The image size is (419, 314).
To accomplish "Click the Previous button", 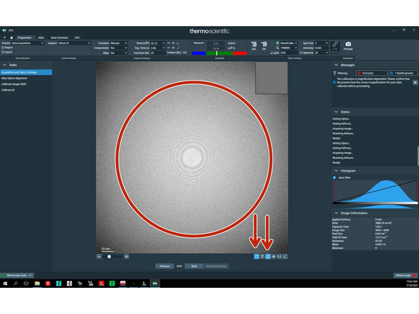I will point(164,266).
